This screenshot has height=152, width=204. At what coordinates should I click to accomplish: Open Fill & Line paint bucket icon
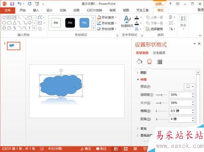[139, 62]
